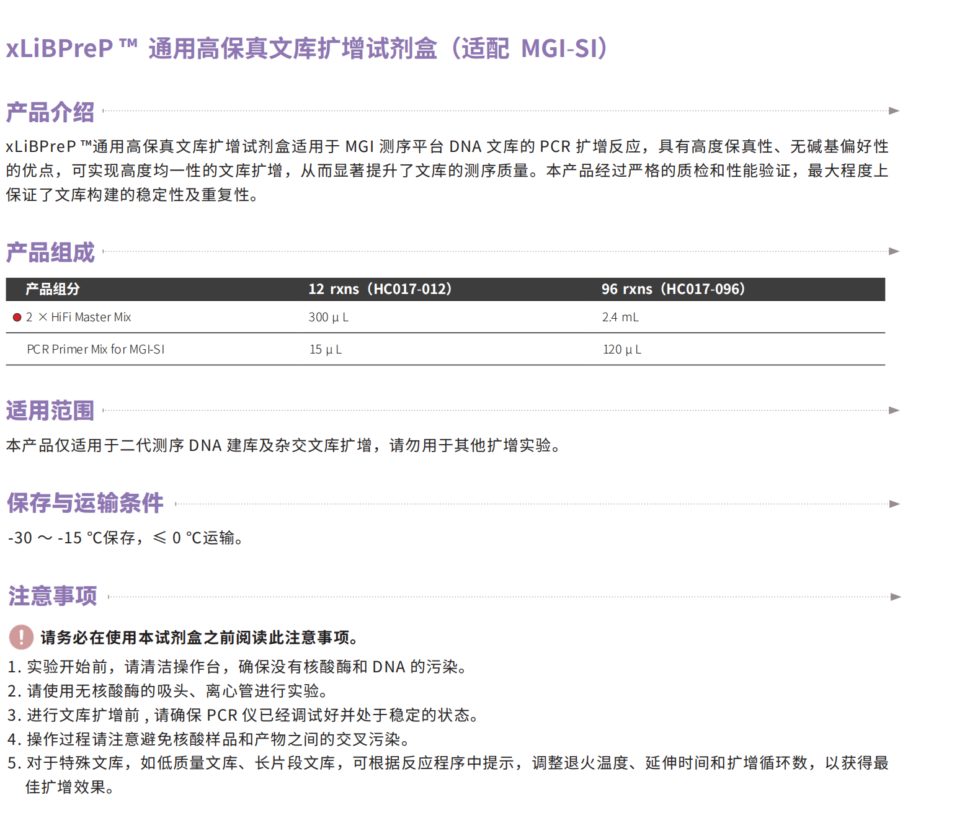Image resolution: width=975 pixels, height=828 pixels.
Task: Select the 适用范围 section heading
Action: 50,411
